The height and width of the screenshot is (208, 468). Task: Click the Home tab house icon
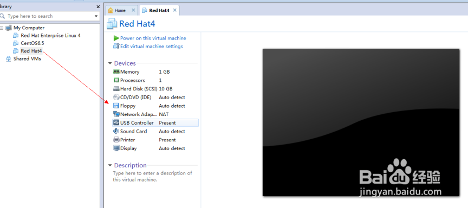click(x=110, y=10)
